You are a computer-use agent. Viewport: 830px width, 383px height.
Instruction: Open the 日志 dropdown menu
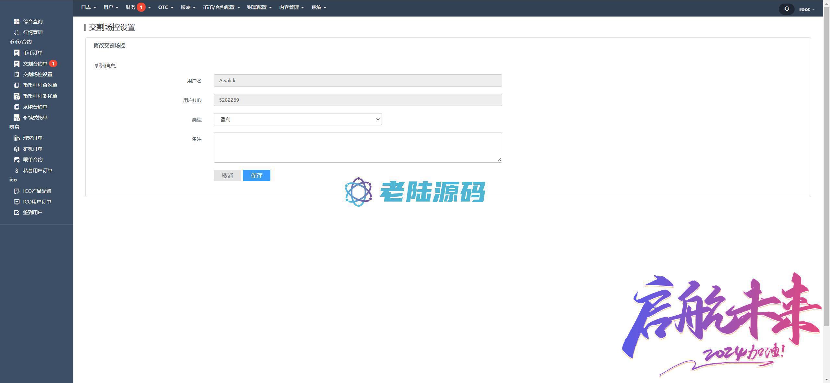[89, 7]
